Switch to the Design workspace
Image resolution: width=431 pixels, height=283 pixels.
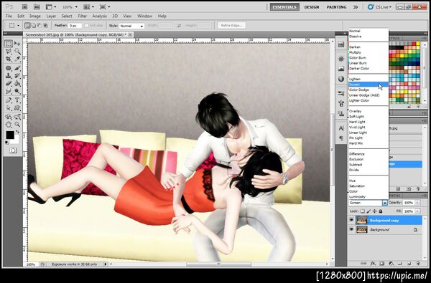coord(312,7)
